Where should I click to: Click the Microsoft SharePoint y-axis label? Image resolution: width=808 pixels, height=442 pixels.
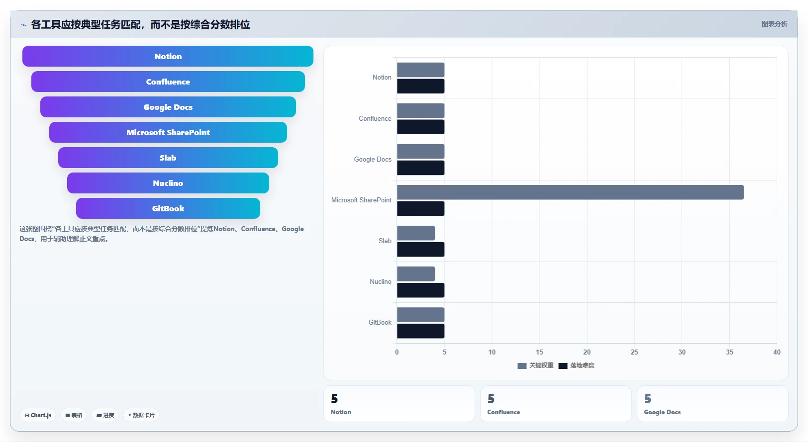click(362, 200)
